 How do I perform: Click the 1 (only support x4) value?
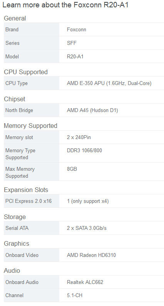coord(88,201)
